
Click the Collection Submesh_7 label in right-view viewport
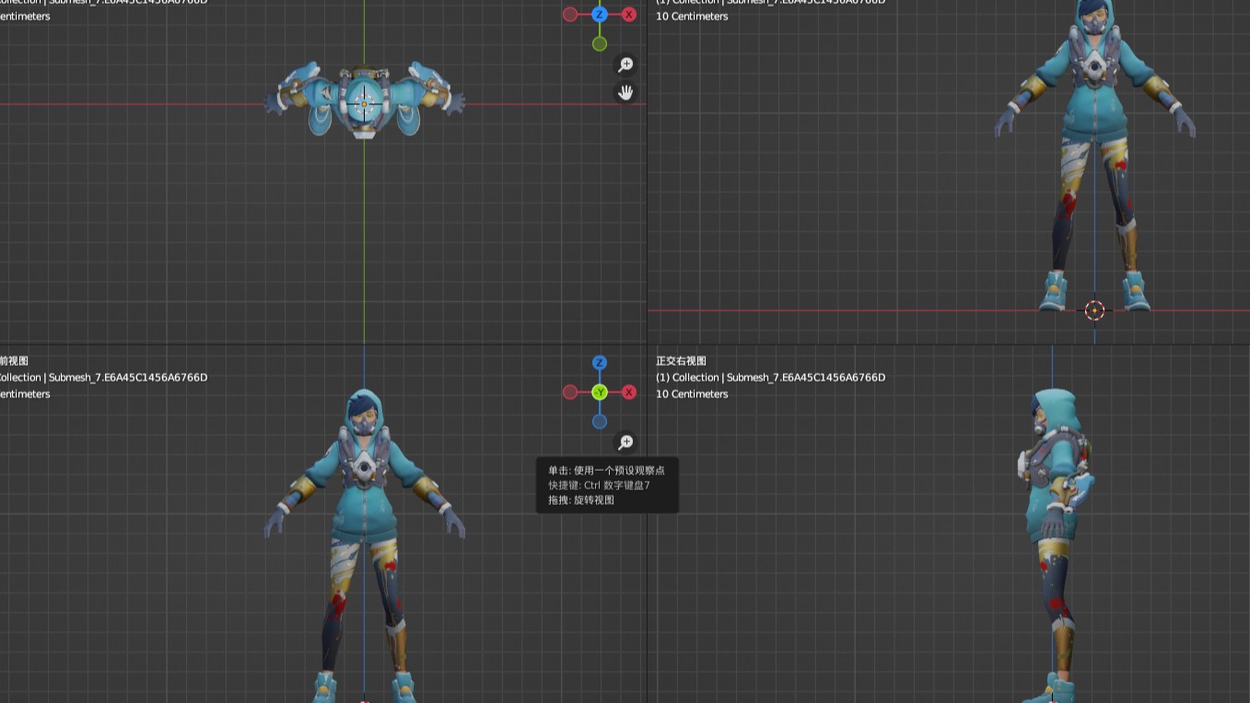[x=770, y=378]
